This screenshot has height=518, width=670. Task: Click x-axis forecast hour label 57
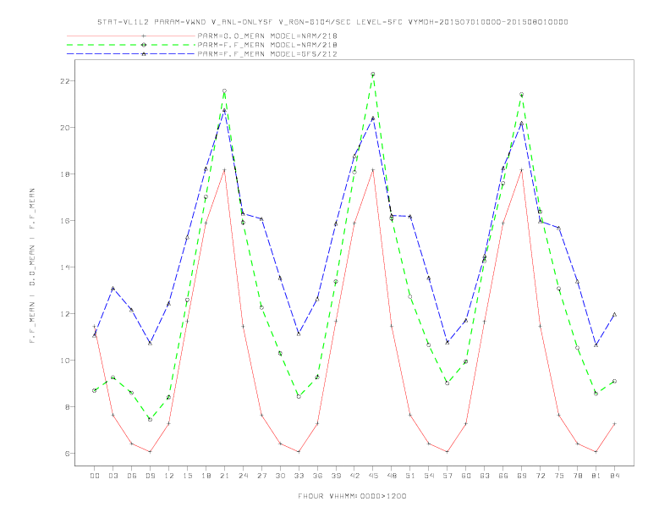(x=448, y=476)
